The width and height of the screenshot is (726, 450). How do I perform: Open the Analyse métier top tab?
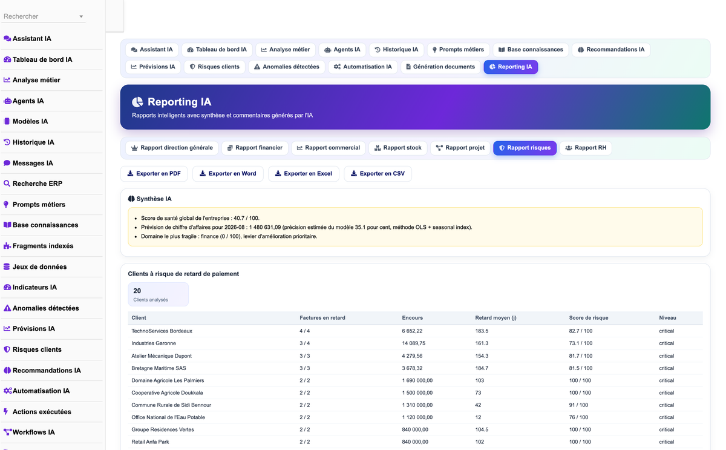pyautogui.click(x=286, y=50)
